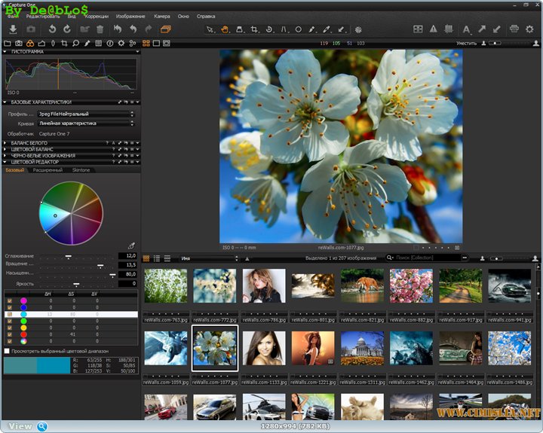Open Preferences gear icon at top right
Screen dimensions: 543x433
click(529, 29)
